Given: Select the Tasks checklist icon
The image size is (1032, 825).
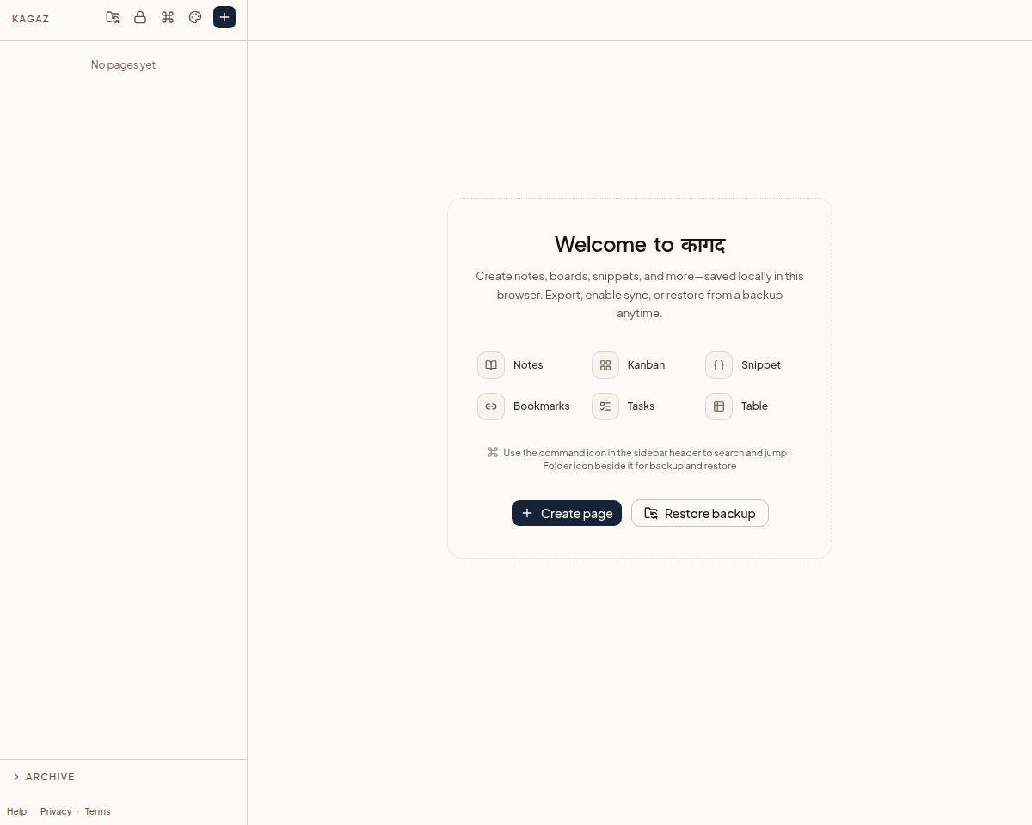Looking at the screenshot, I should click(x=605, y=406).
